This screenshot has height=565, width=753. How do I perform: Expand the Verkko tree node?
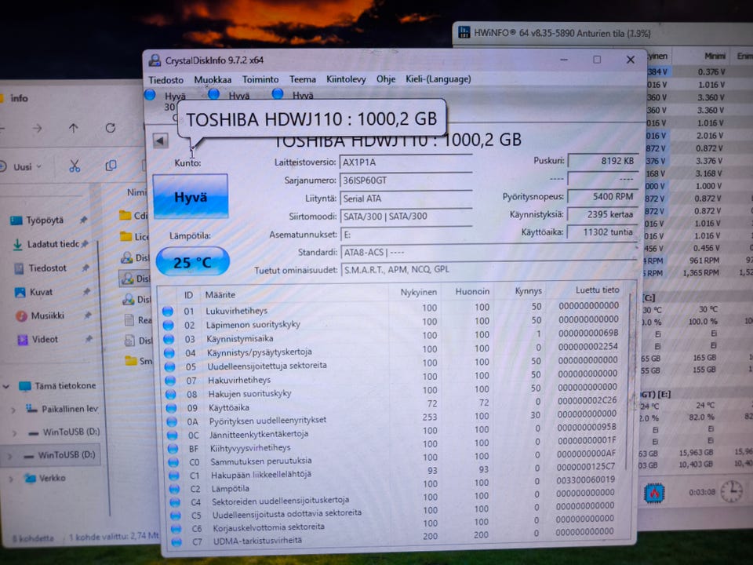point(12,478)
